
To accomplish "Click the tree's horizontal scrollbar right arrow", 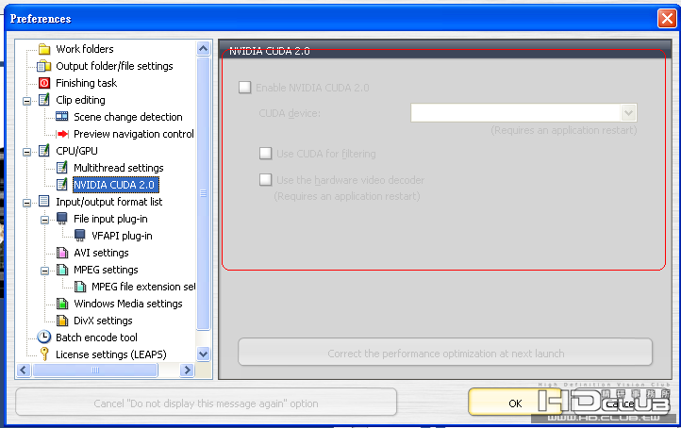I will (x=187, y=370).
